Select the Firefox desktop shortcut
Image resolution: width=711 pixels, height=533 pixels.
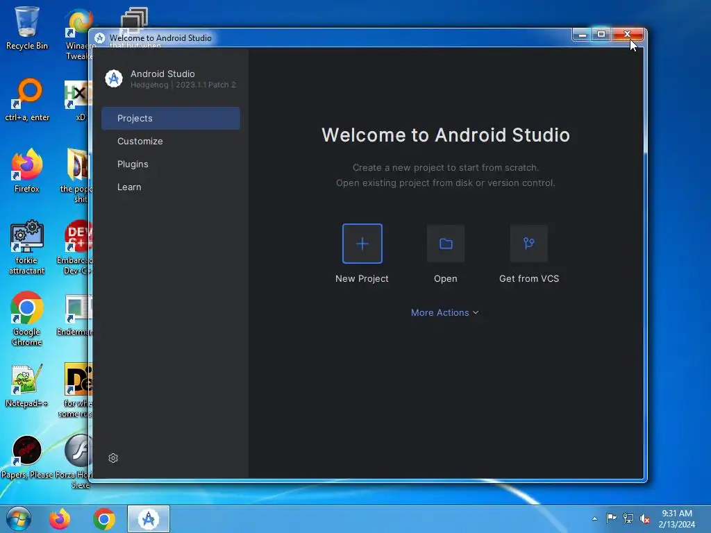pyautogui.click(x=27, y=171)
